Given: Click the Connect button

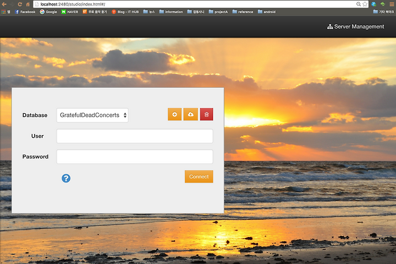Looking at the screenshot, I should [199, 177].
